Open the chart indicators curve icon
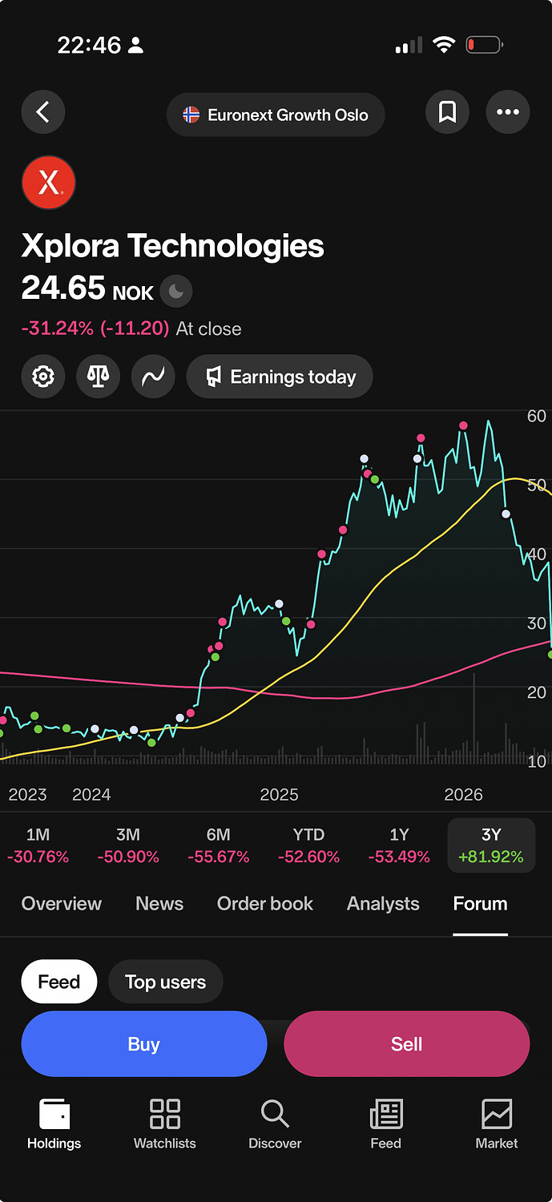The width and height of the screenshot is (552, 1202). point(153,377)
